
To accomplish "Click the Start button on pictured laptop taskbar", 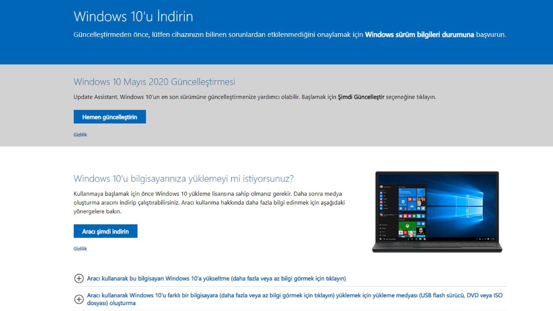I will (381, 239).
